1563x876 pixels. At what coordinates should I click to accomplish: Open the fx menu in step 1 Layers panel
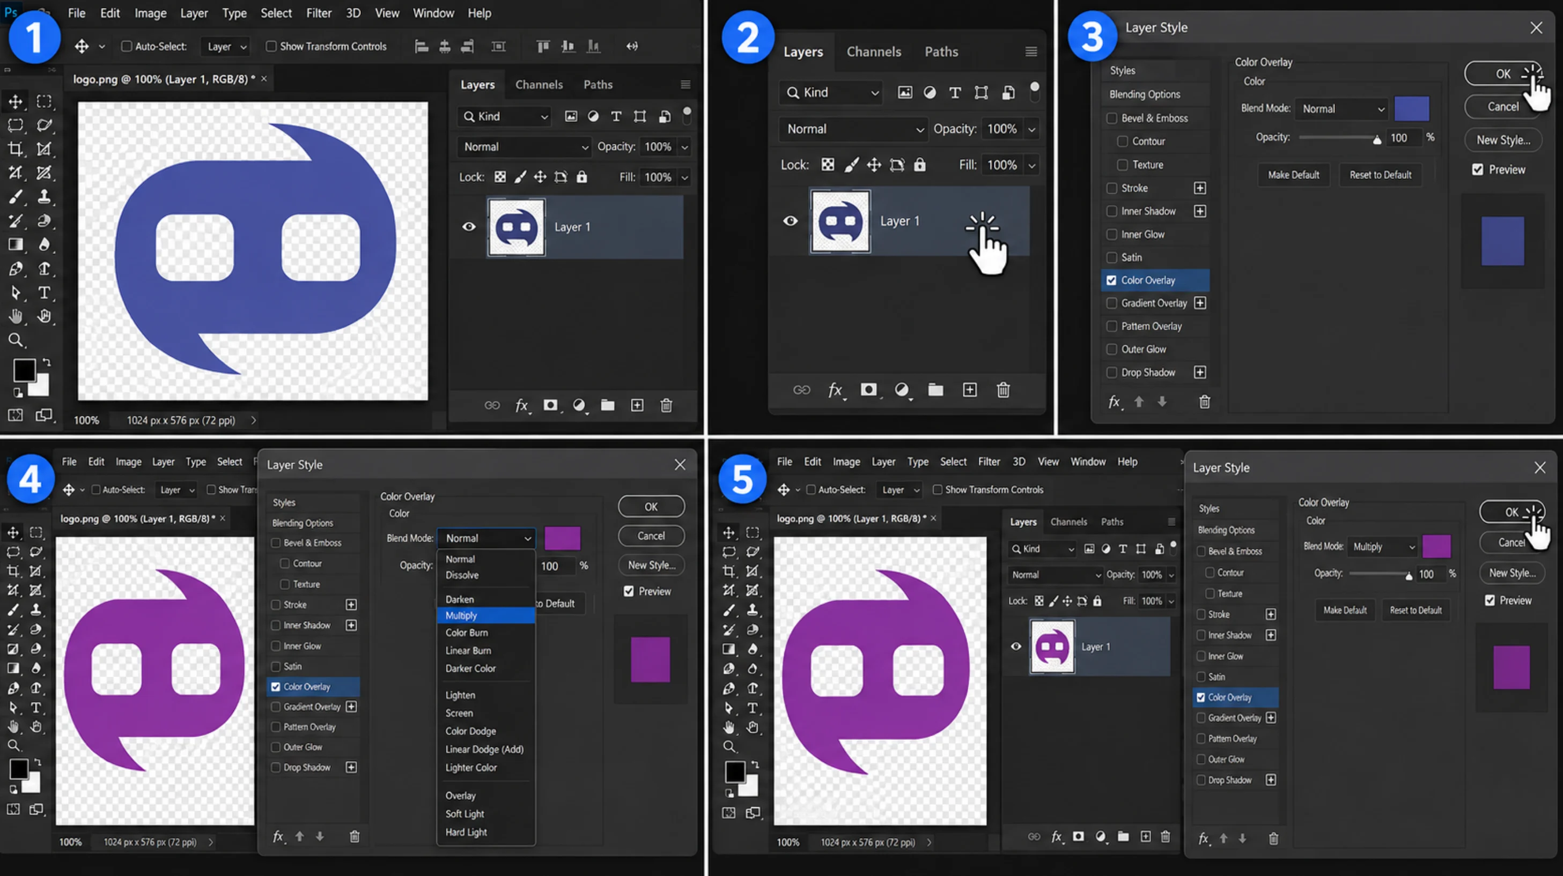[522, 405]
